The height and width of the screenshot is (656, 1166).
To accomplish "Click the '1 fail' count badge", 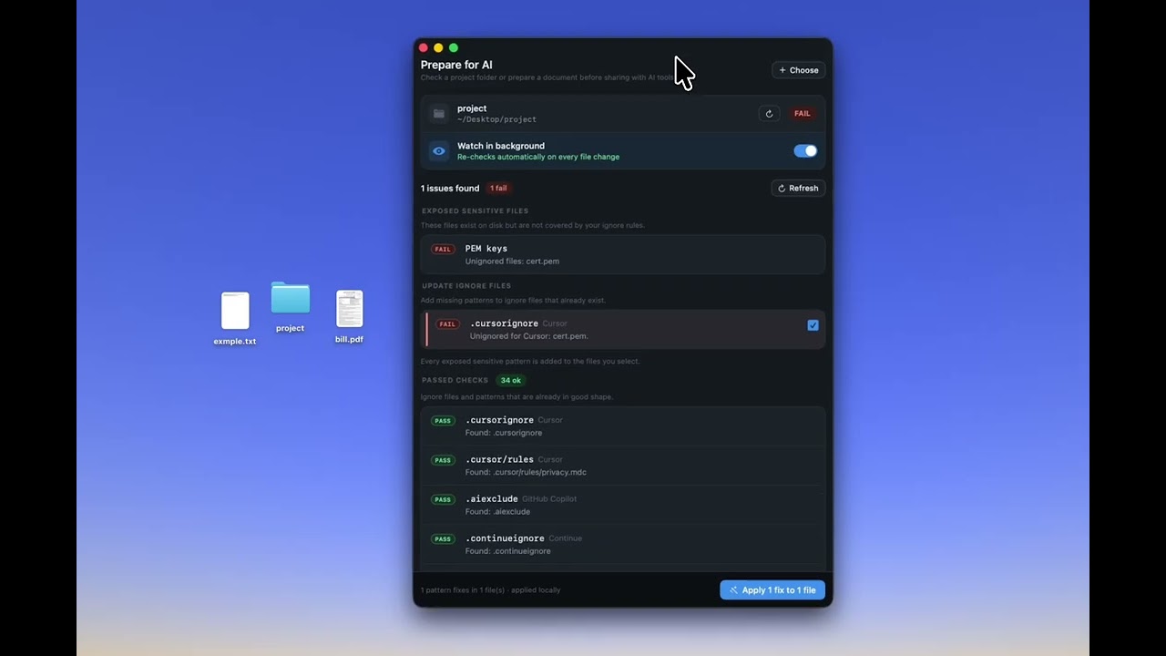I will (x=498, y=189).
